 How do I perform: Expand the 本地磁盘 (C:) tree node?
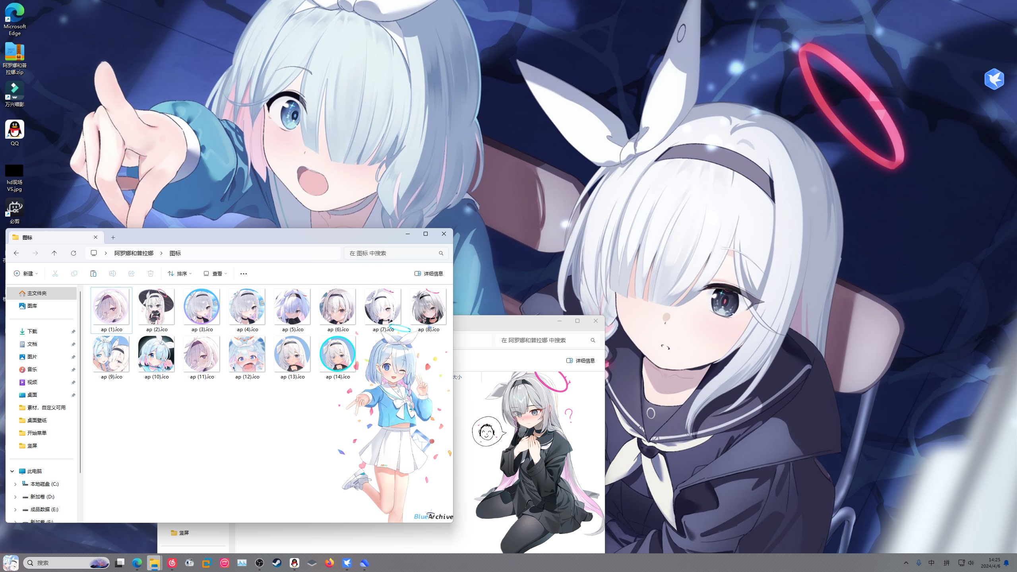pos(15,484)
